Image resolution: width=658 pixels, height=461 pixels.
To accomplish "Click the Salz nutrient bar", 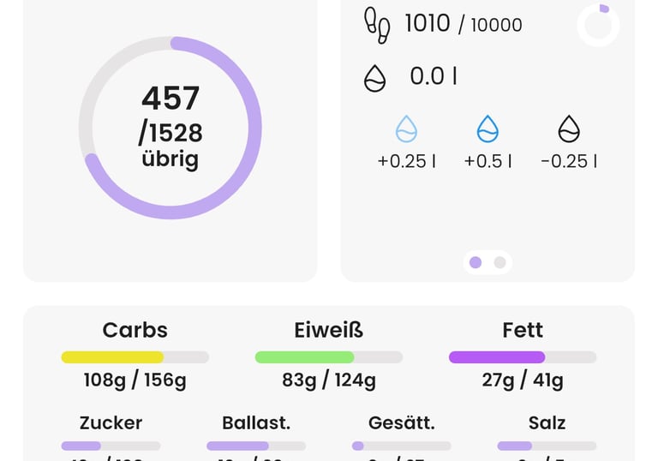I will click(547, 446).
